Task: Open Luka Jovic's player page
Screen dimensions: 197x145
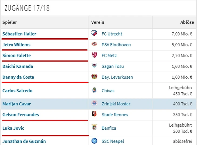Action: (13, 128)
